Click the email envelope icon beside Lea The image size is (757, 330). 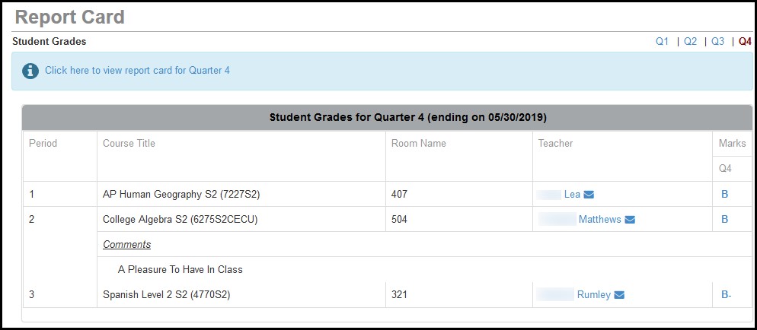pos(589,195)
